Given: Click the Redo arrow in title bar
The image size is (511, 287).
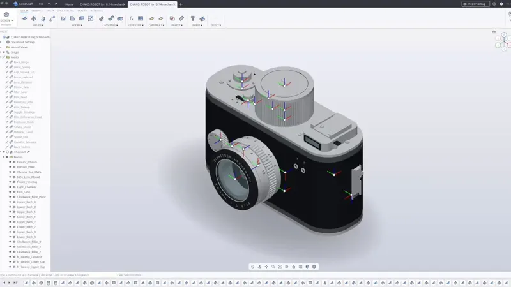Looking at the screenshot, I should pyautogui.click(x=56, y=4).
